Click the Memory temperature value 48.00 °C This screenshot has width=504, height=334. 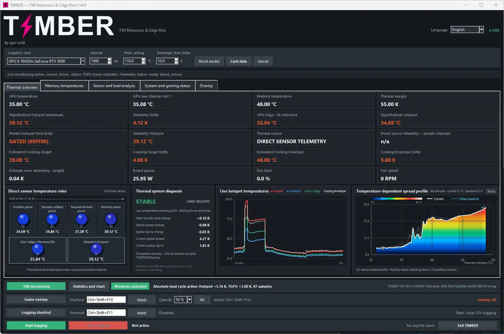[267, 104]
